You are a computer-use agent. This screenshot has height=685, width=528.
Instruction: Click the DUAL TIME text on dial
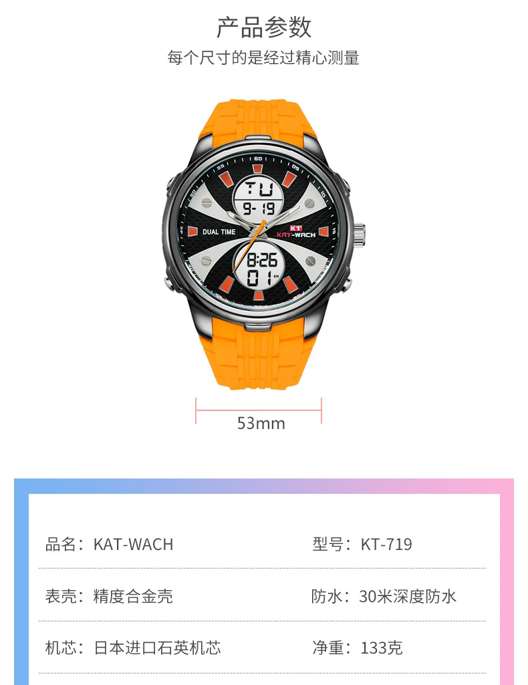click(219, 231)
